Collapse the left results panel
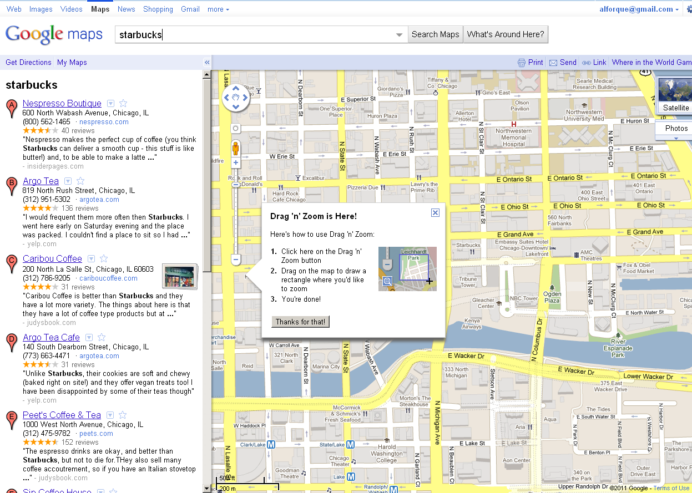 (207, 63)
